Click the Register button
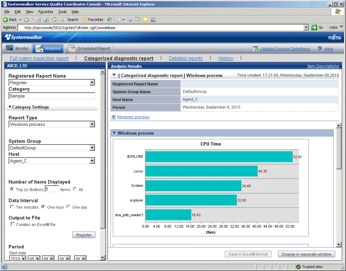 tap(84, 235)
